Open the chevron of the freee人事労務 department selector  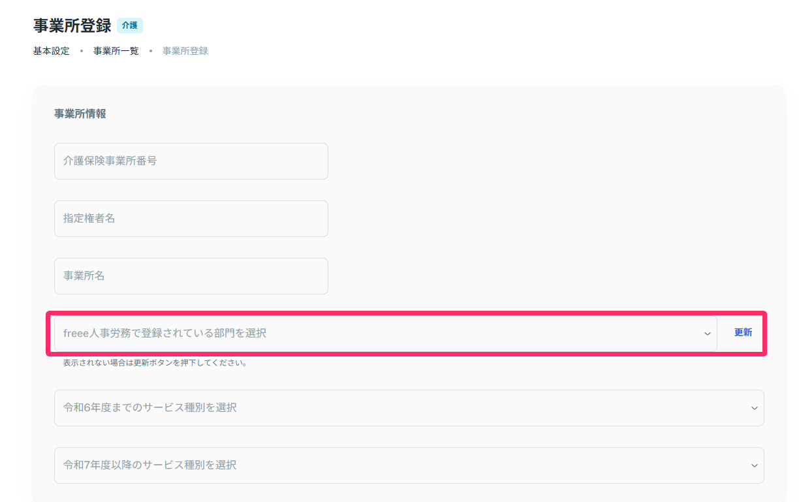(707, 334)
